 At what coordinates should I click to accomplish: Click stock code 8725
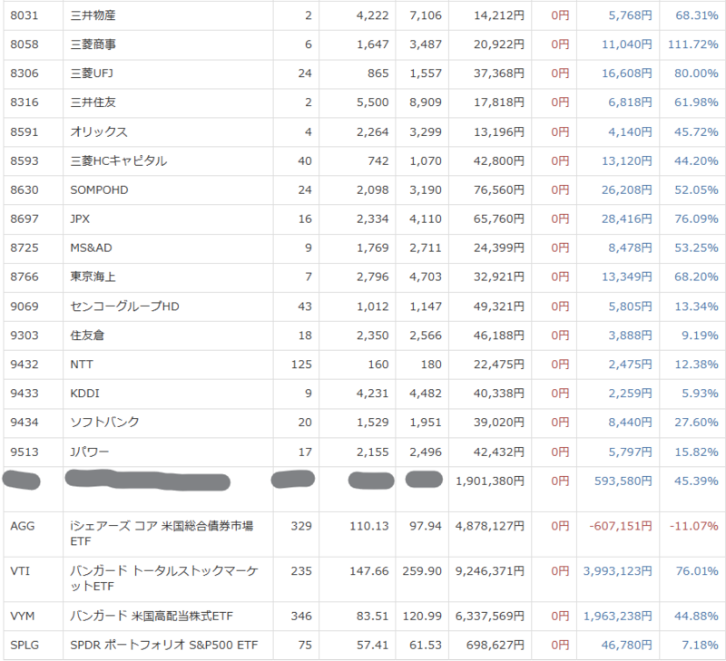25,248
